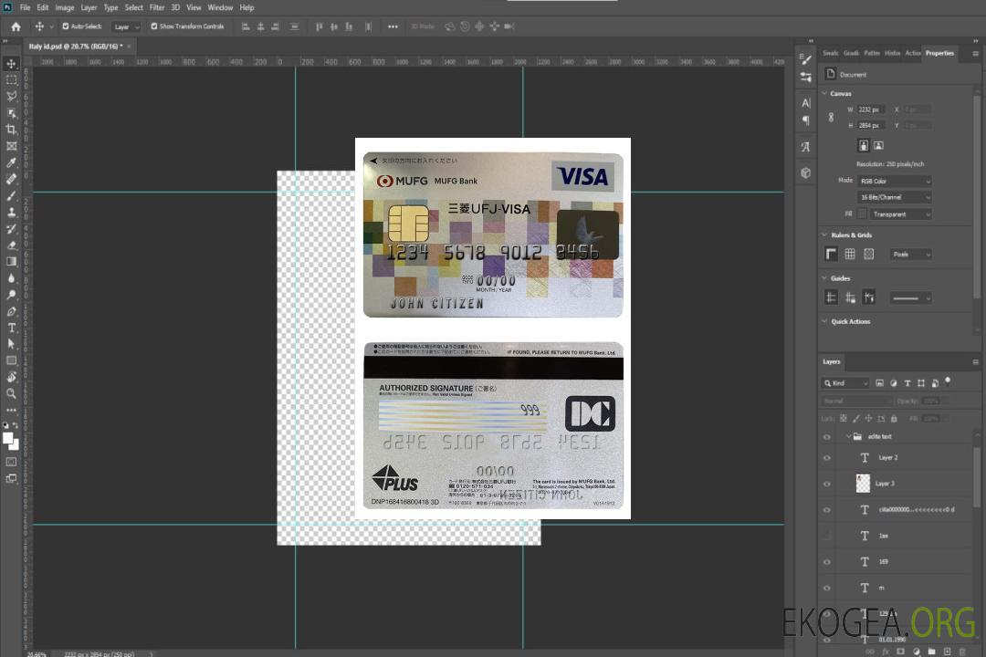Hide the 'm' text layer
The width and height of the screenshot is (986, 657).
tap(827, 589)
